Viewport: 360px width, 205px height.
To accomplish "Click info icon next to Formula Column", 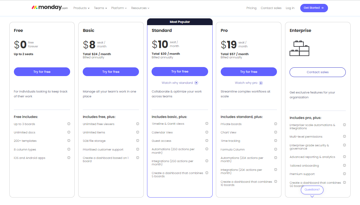I will click(x=276, y=150).
